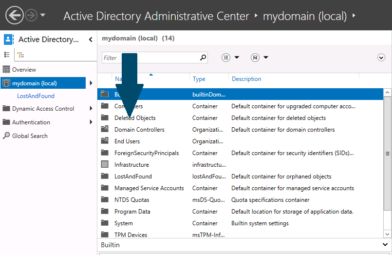The image size is (392, 255).
Task: Select Dynamic Access Control node
Action: pos(43,109)
